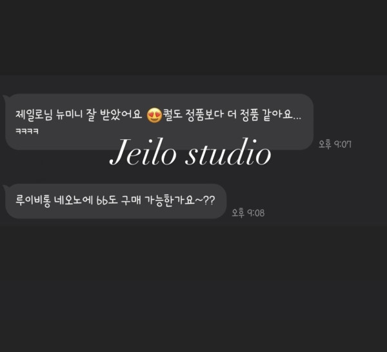The width and height of the screenshot is (387, 352).
Task: Click the word 구매 in the second message
Action: 131,200
